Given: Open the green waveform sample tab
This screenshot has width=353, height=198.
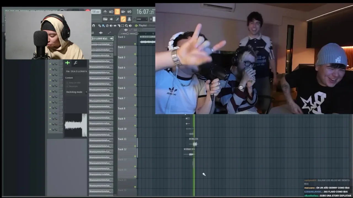Looking at the screenshot, I should pyautogui.click(x=67, y=63).
